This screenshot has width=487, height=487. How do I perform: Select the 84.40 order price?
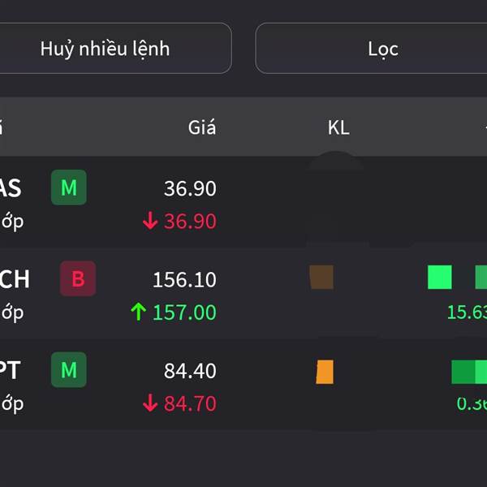tap(190, 371)
